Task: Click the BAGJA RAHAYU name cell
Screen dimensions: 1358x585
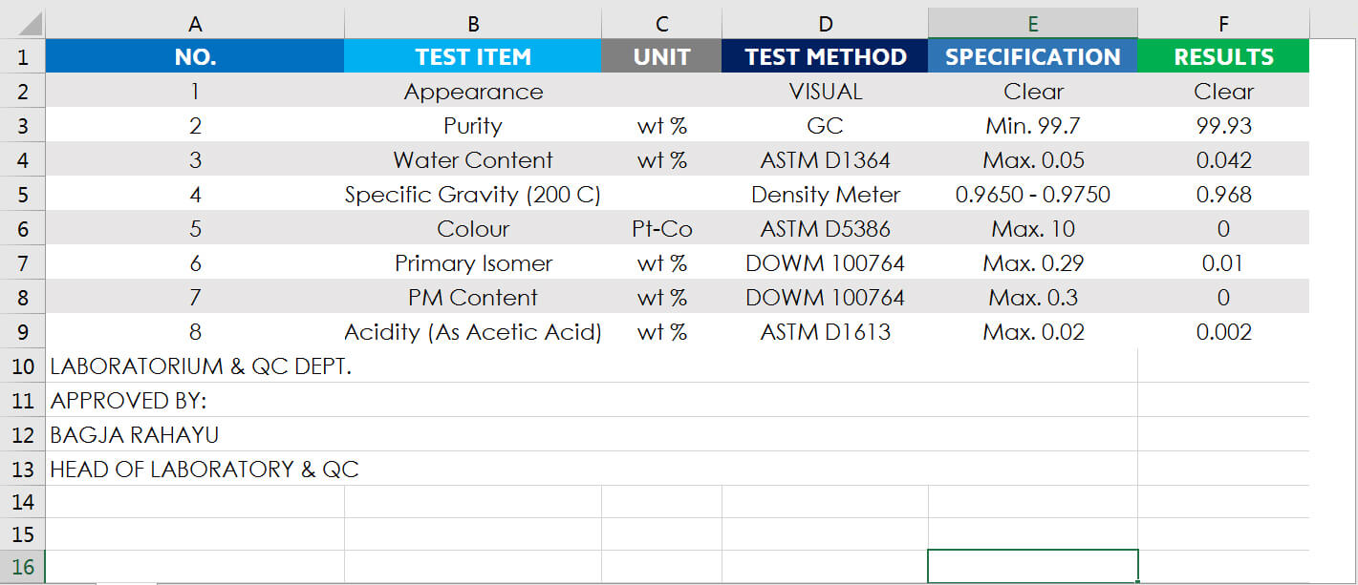Action: (135, 435)
